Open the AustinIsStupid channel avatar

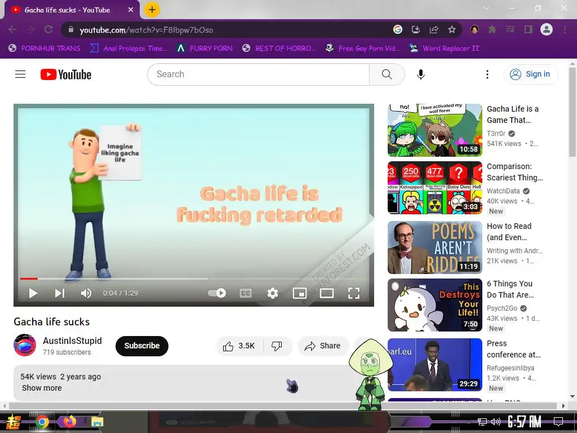point(25,346)
